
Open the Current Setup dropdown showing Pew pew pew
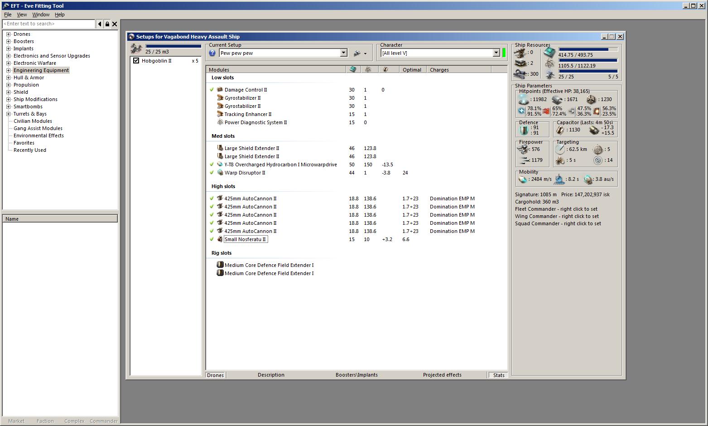click(343, 53)
